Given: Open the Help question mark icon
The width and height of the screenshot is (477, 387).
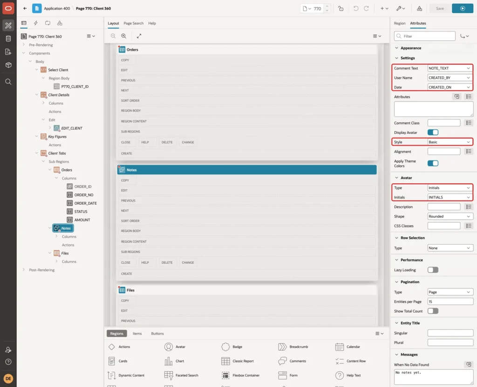Looking at the screenshot, I should 8,362.
